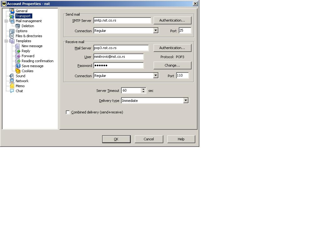Open the Delivery type dropdown
321x240 pixels.
tap(186, 100)
